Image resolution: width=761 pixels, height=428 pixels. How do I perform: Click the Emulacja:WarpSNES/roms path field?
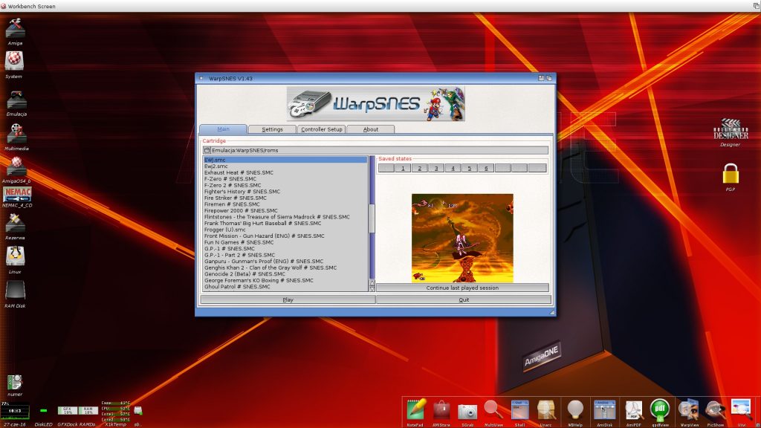pyautogui.click(x=380, y=150)
